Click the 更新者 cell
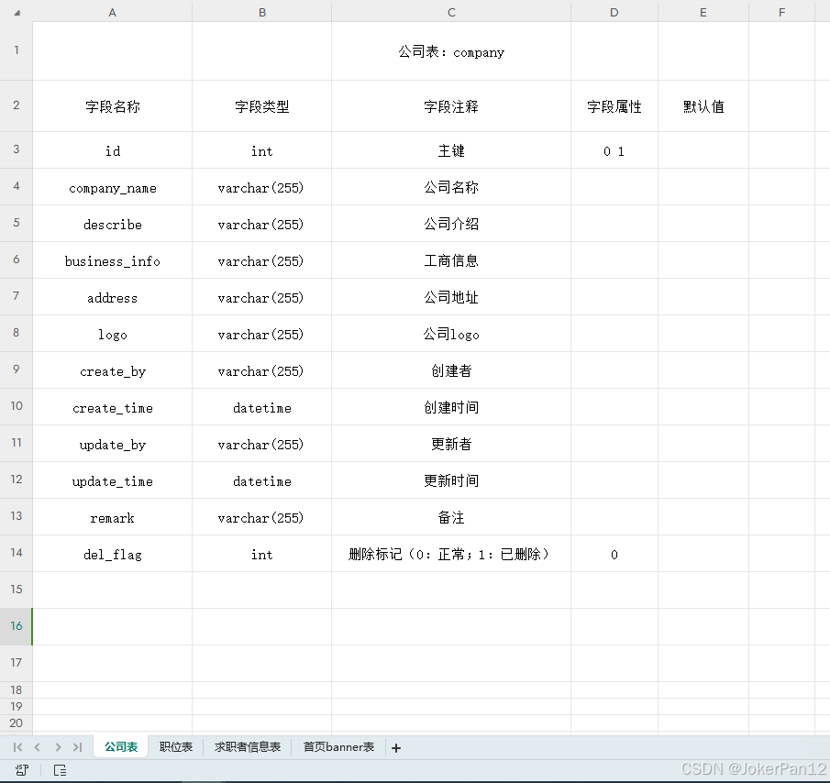Viewport: 830px width, 783px height. (451, 444)
